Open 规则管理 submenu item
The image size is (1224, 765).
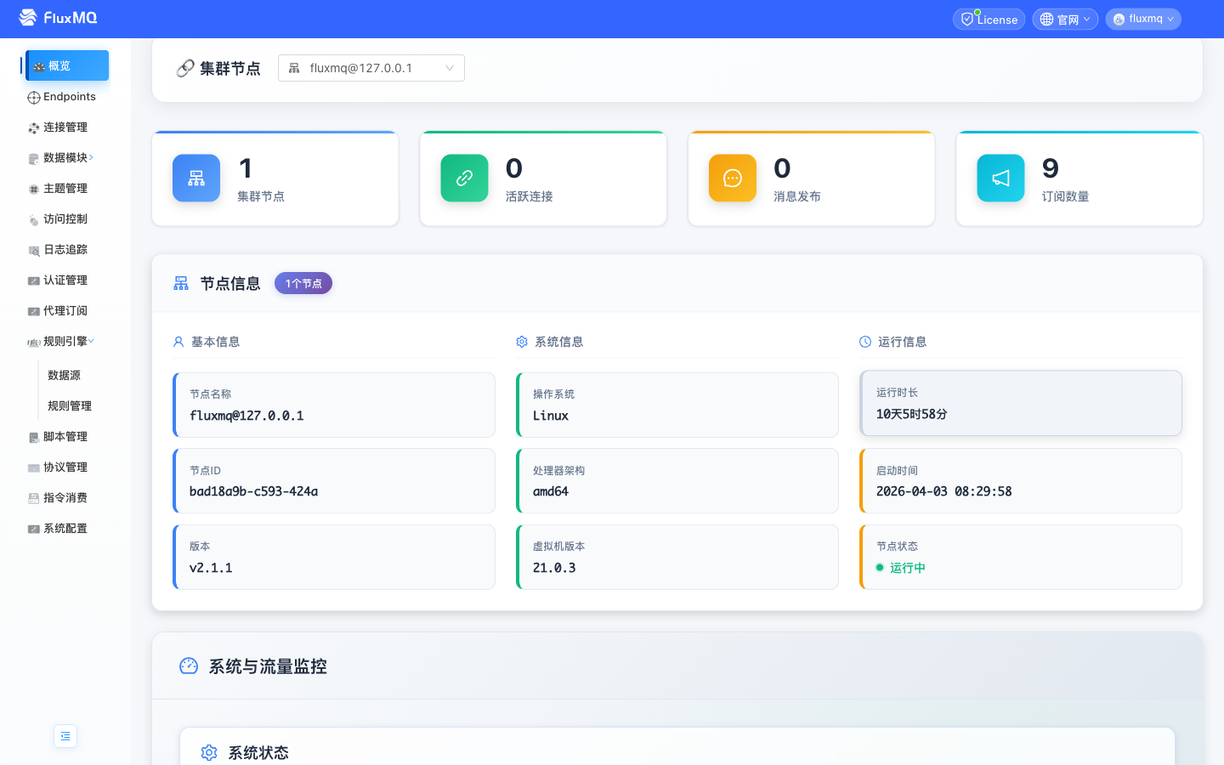coord(70,406)
